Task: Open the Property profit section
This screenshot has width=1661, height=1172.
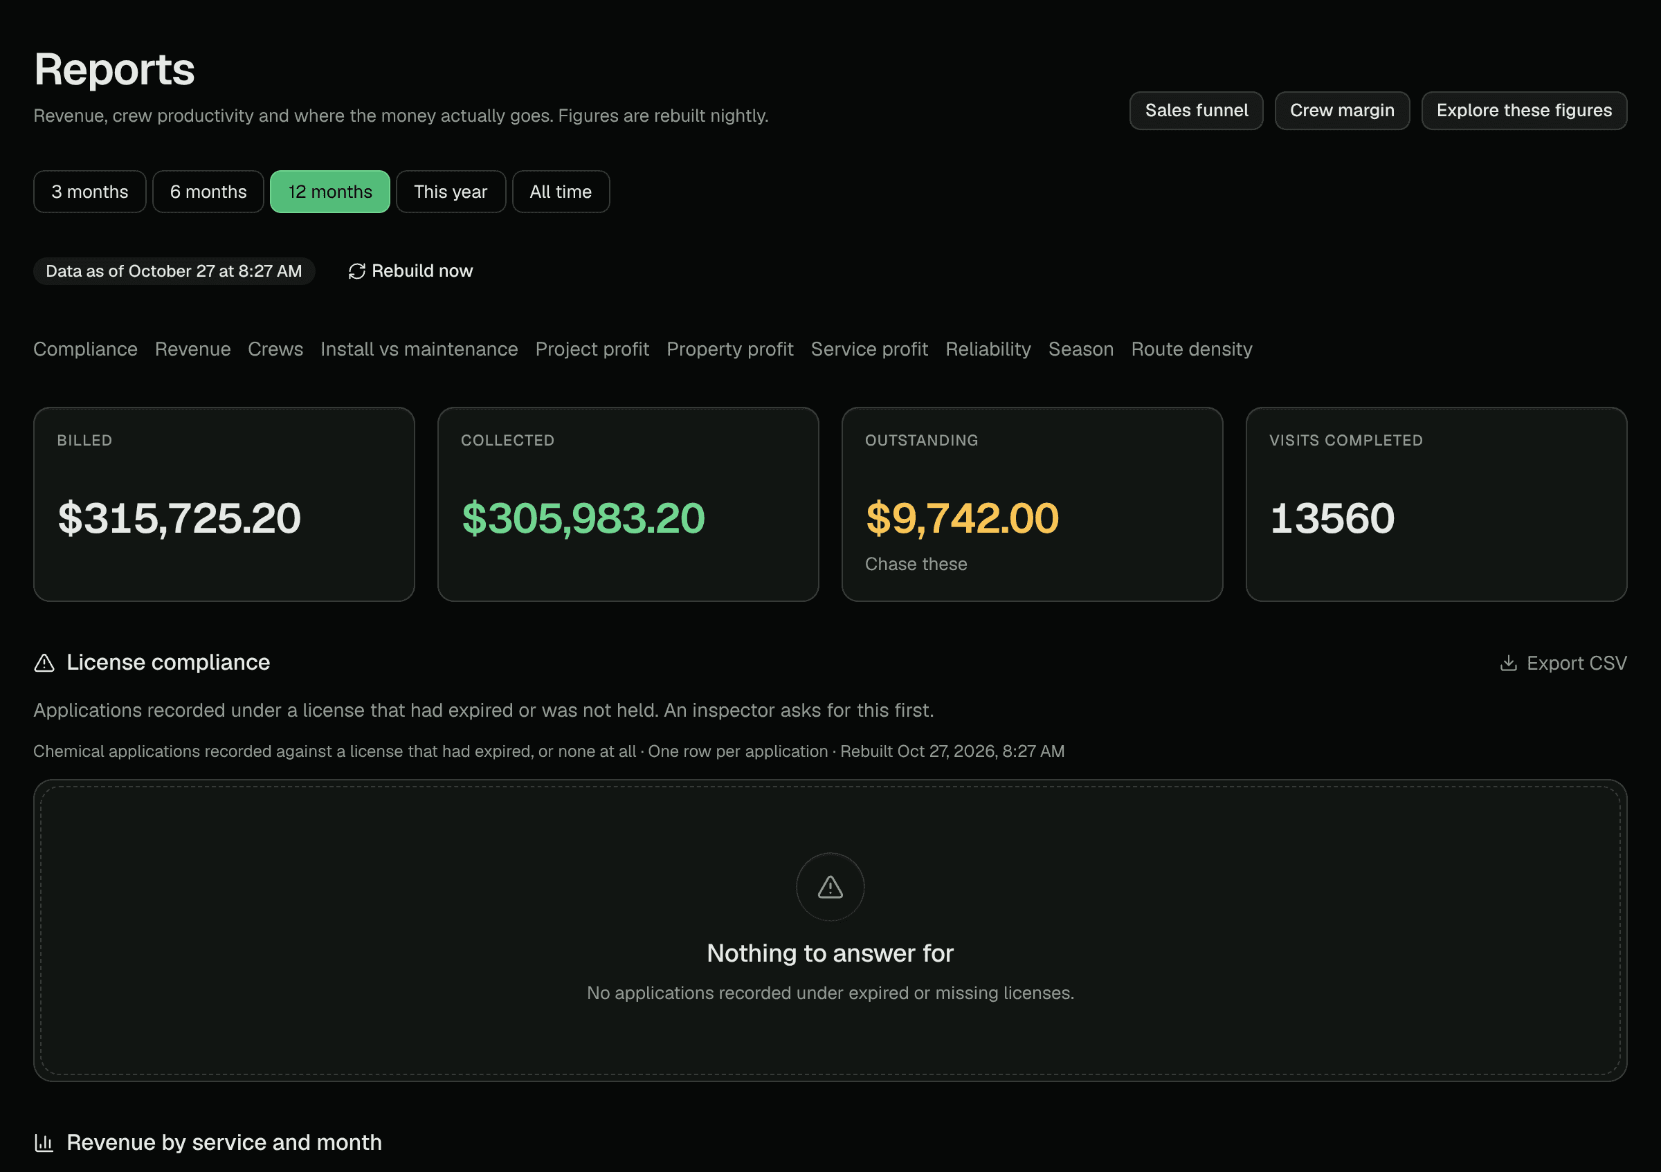Action: (x=730, y=349)
